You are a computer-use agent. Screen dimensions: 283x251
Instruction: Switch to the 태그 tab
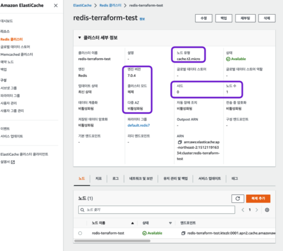pos(234,179)
